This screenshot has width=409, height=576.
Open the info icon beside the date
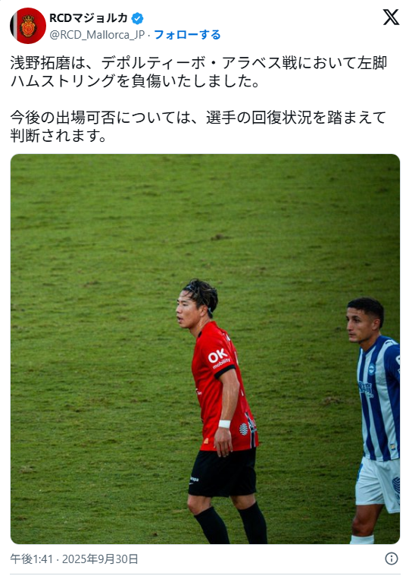click(392, 559)
